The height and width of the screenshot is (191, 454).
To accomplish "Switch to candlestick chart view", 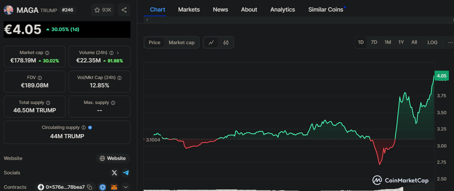I will pyautogui.click(x=226, y=43).
